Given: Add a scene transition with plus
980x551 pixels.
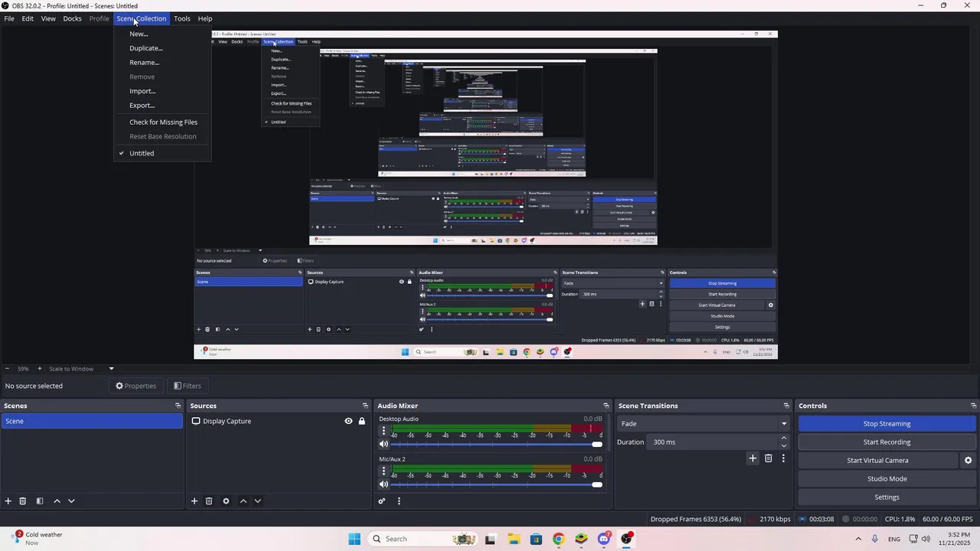Looking at the screenshot, I should [753, 458].
